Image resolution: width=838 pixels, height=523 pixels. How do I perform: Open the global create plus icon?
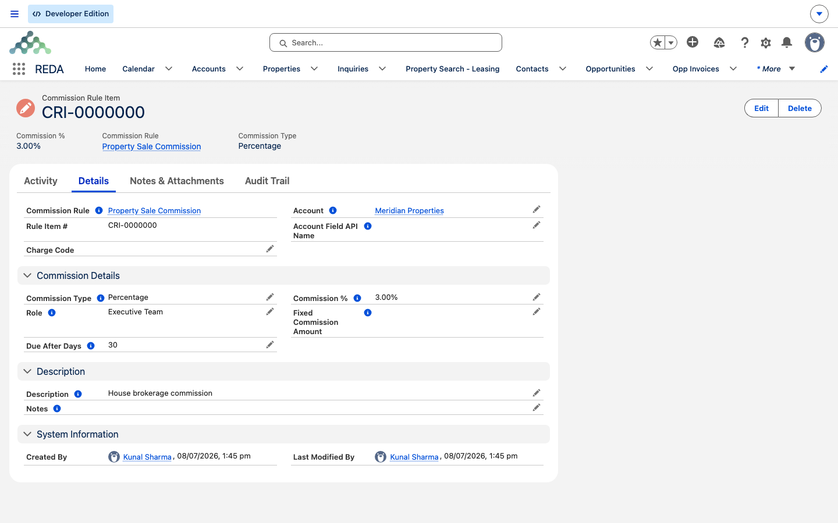[x=693, y=42]
